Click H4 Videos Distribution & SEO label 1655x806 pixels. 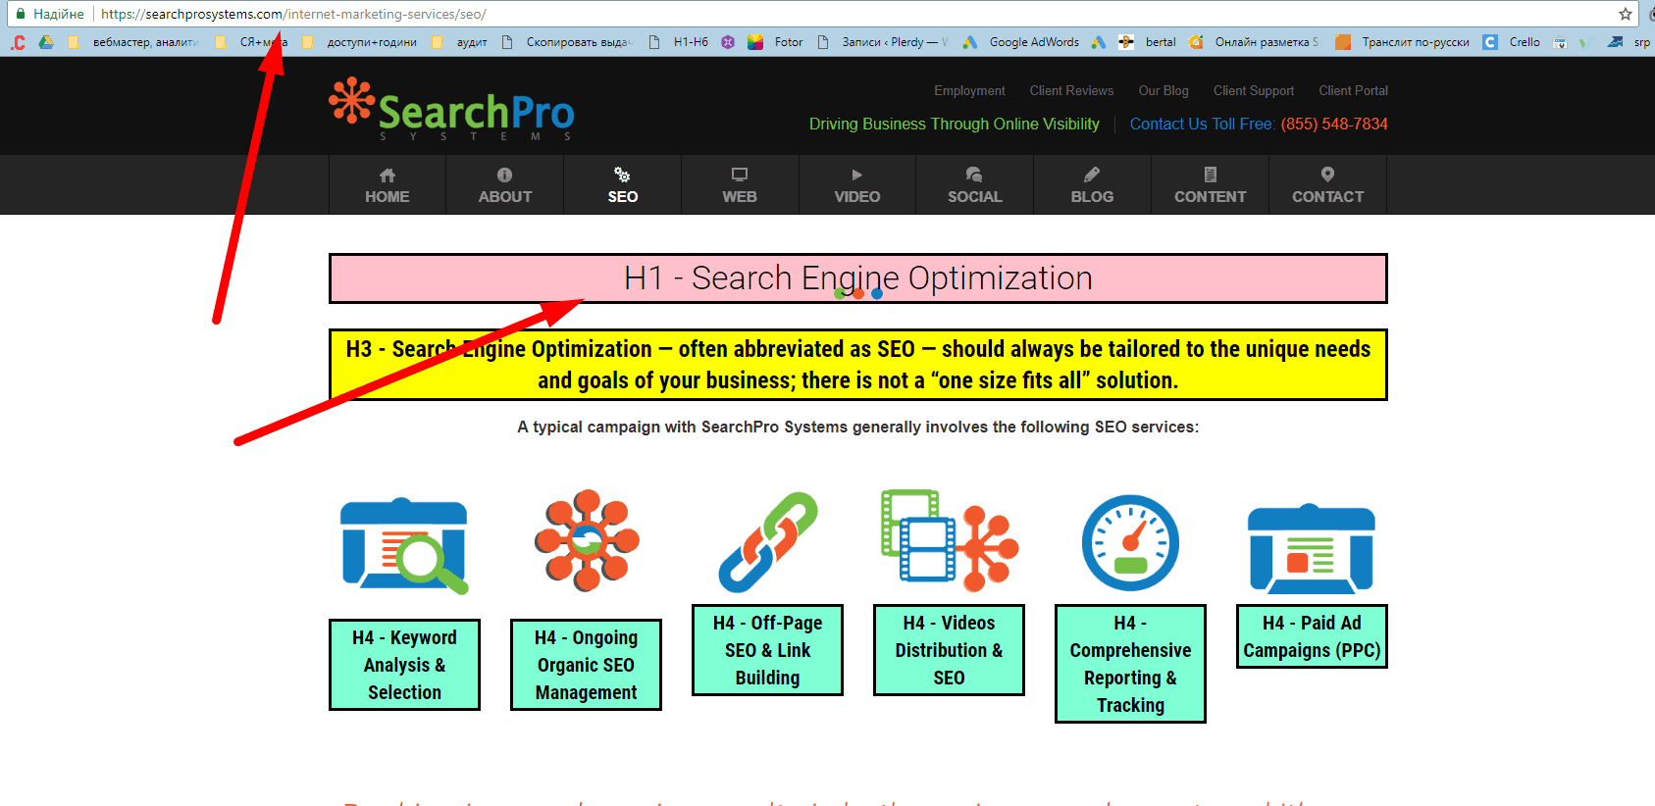tap(949, 650)
